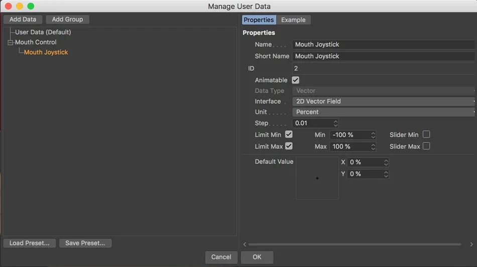The image size is (477, 267).
Task: Select the Mouth Joystick tree item
Action: click(46, 52)
